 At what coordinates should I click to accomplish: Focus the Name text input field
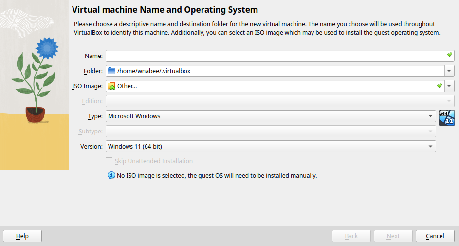click(280, 56)
